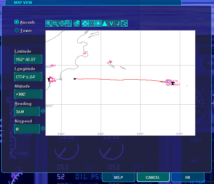214x184 pixels.
Task: Toggle map detail density icon
Action: point(68,23)
